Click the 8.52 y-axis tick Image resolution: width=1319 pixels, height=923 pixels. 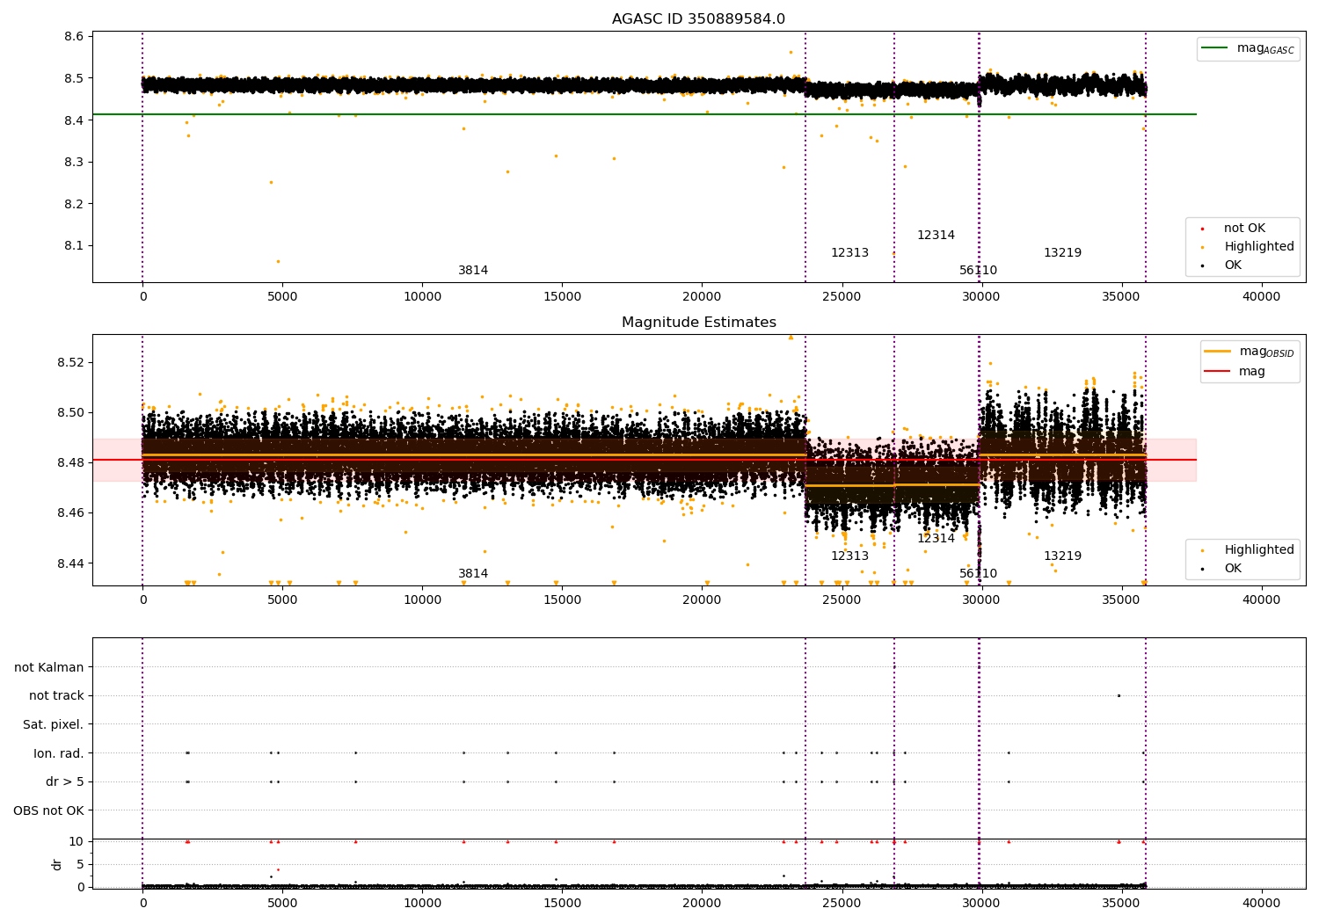coord(71,363)
